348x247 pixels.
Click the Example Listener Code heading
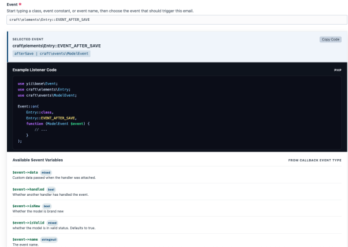tap(34, 69)
